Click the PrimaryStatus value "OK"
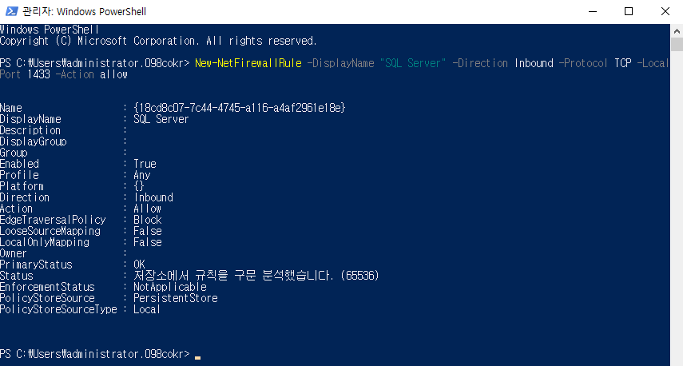Screen dimensions: 683x366 pyautogui.click(x=139, y=265)
